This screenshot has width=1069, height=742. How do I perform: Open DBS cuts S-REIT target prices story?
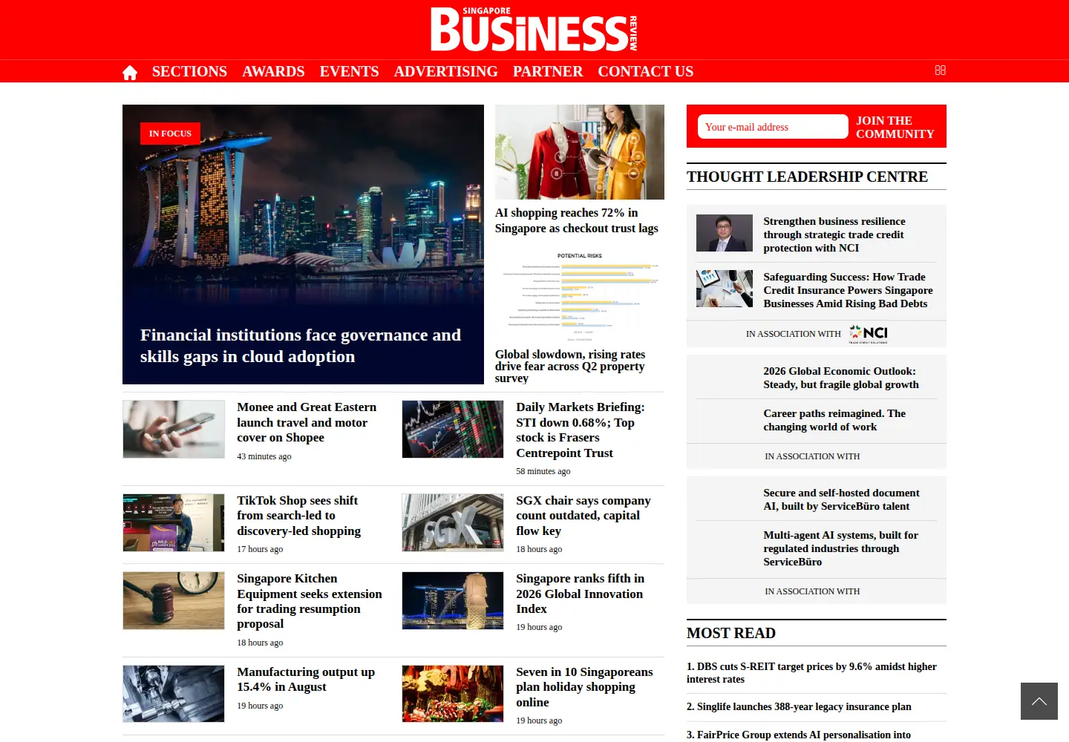(x=811, y=673)
